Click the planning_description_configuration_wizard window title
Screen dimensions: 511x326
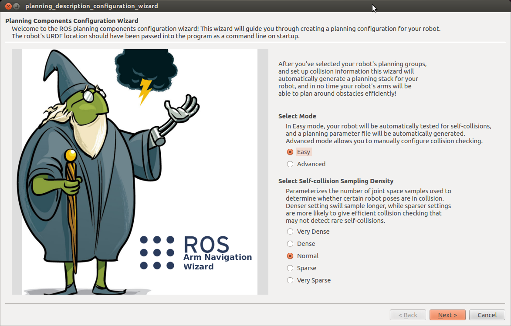tap(91, 6)
